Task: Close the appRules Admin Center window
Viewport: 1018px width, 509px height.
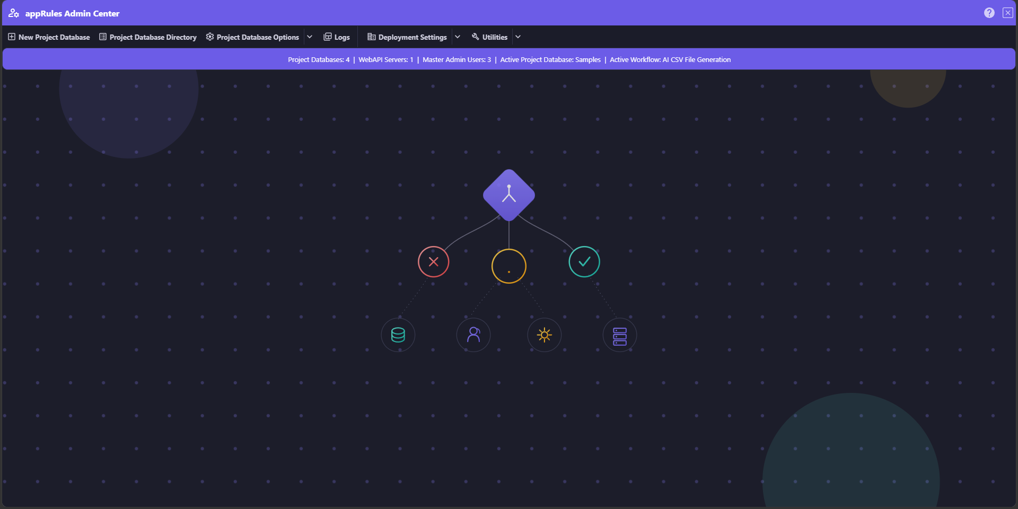Action: coord(1008,13)
